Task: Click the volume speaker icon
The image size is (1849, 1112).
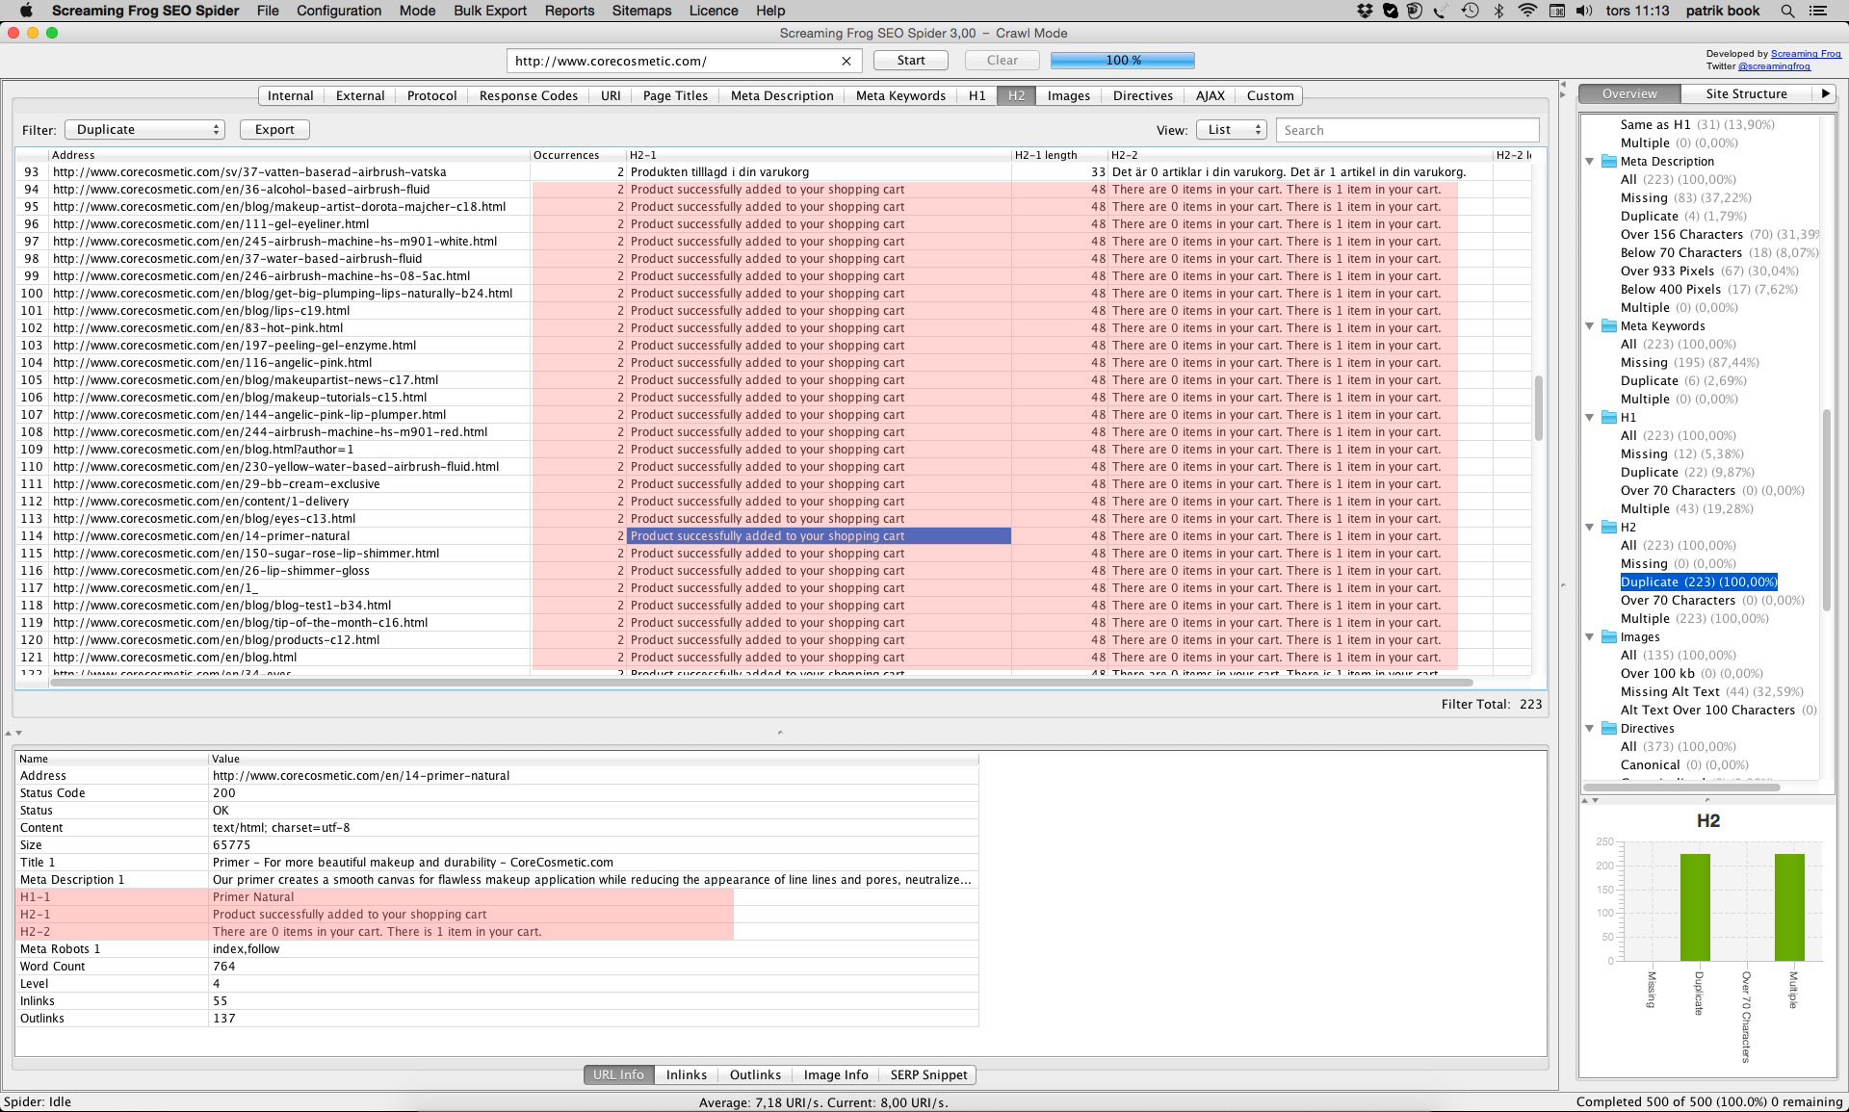Action: [1584, 11]
